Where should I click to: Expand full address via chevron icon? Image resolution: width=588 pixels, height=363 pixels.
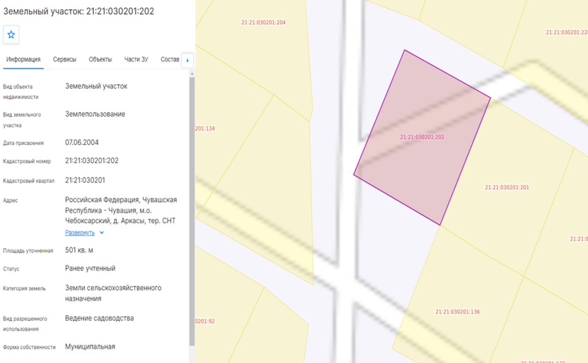(102, 233)
